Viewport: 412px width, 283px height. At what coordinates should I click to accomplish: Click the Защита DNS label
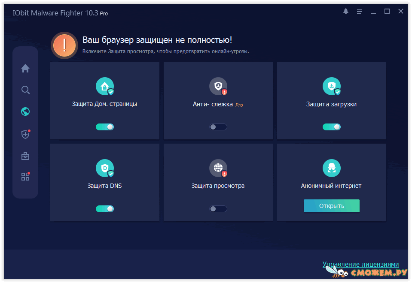click(x=104, y=186)
